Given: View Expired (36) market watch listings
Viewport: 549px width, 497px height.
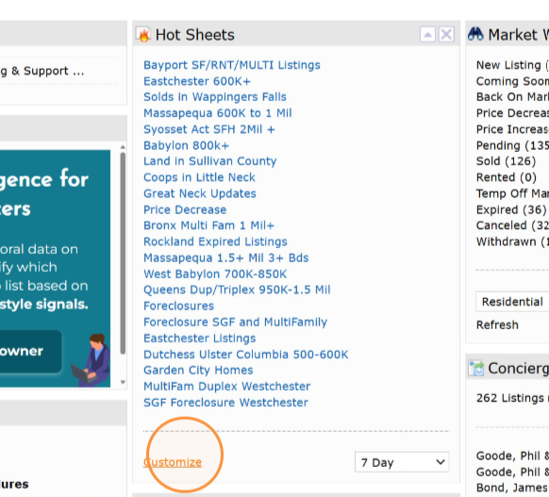Looking at the screenshot, I should [511, 210].
